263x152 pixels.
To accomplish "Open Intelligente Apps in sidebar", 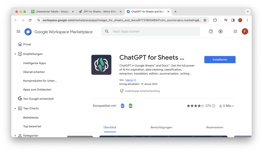I will pos(34,63).
